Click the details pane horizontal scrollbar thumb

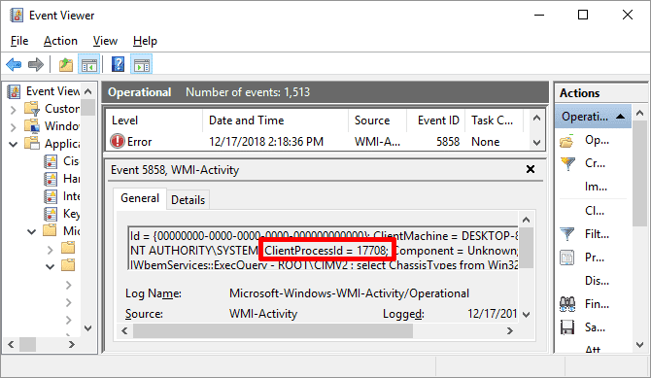pos(273,331)
